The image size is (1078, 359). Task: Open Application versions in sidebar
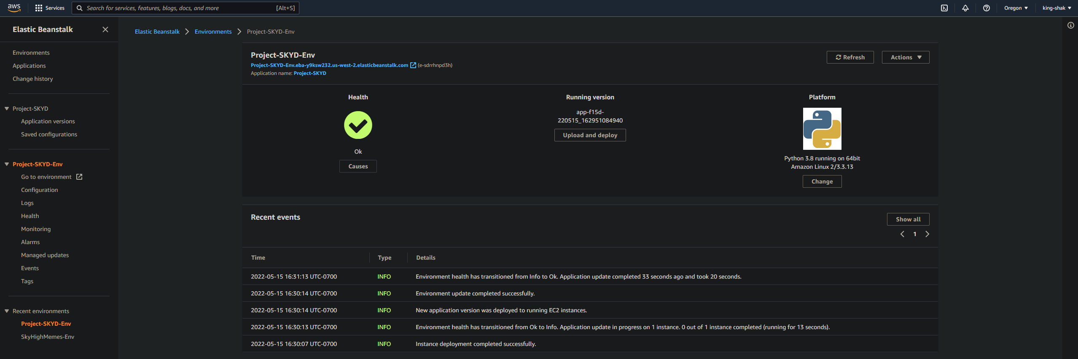[x=48, y=121]
